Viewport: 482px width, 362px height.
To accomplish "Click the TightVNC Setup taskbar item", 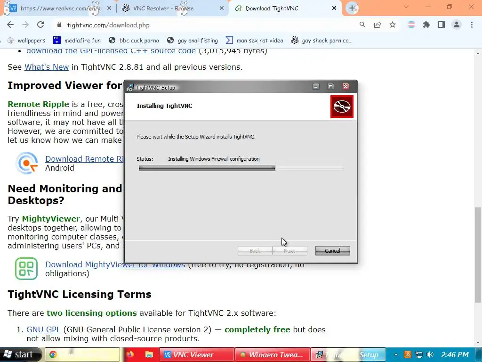I will point(348,354).
